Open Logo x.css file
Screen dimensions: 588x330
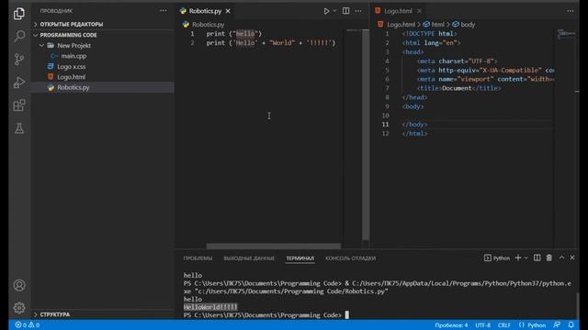click(x=72, y=66)
